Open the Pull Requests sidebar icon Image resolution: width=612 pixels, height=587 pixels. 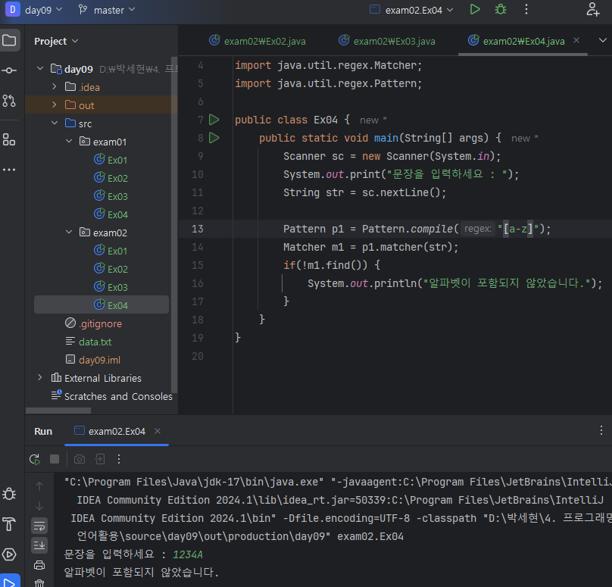(x=9, y=100)
